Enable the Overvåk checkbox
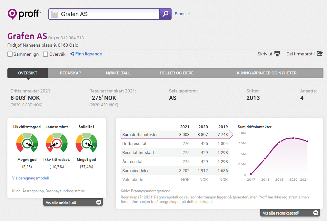 45,54
